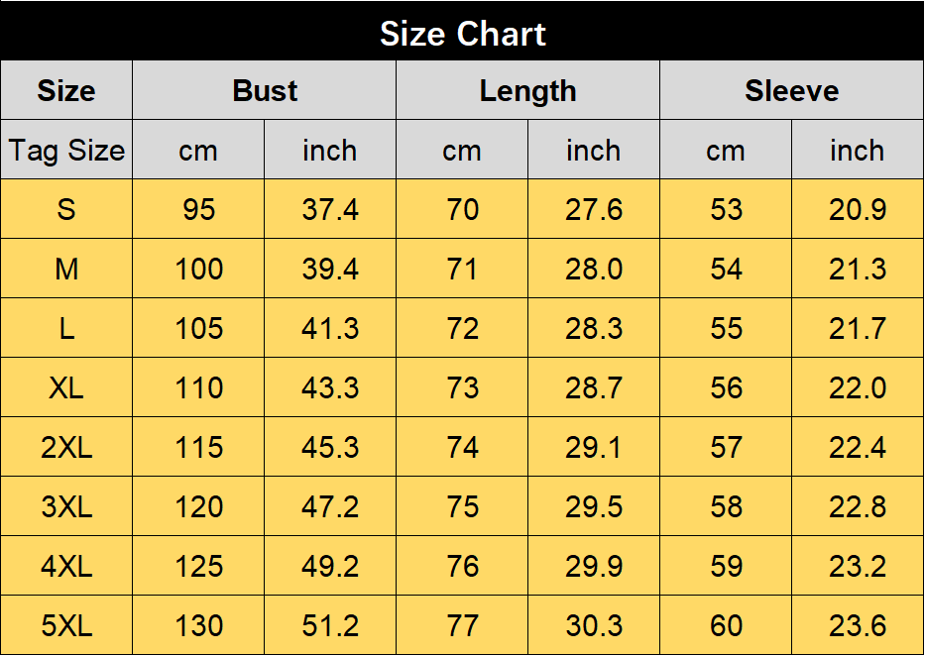925x656 pixels.
Task: Click the XL size row label
Action: (x=66, y=387)
